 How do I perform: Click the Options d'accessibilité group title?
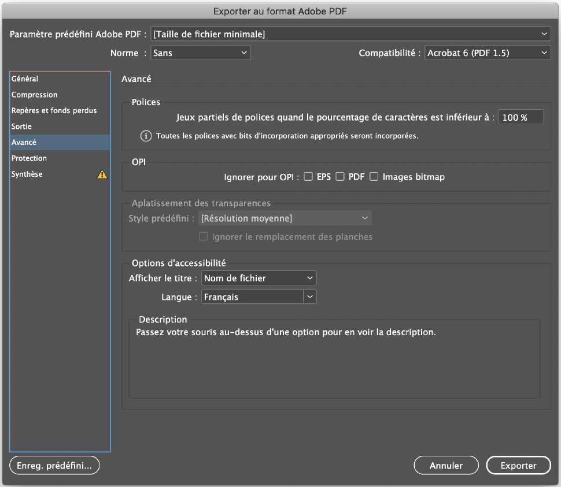pyautogui.click(x=179, y=263)
